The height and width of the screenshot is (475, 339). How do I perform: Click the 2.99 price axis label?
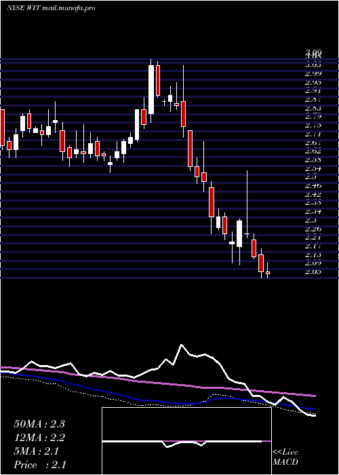313,73
